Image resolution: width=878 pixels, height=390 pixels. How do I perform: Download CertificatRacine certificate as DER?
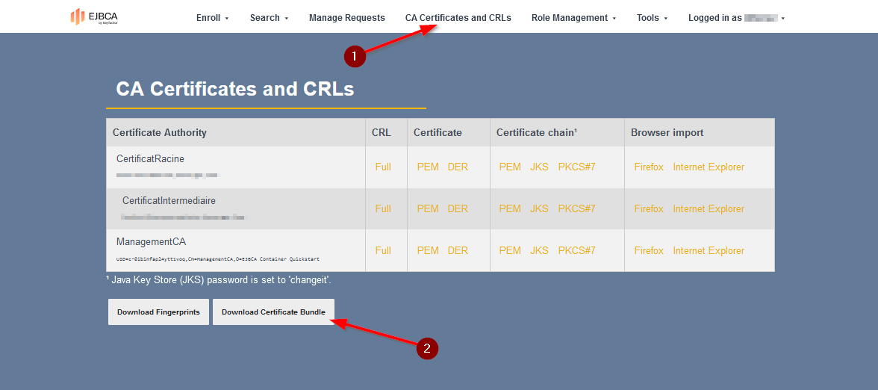[458, 167]
